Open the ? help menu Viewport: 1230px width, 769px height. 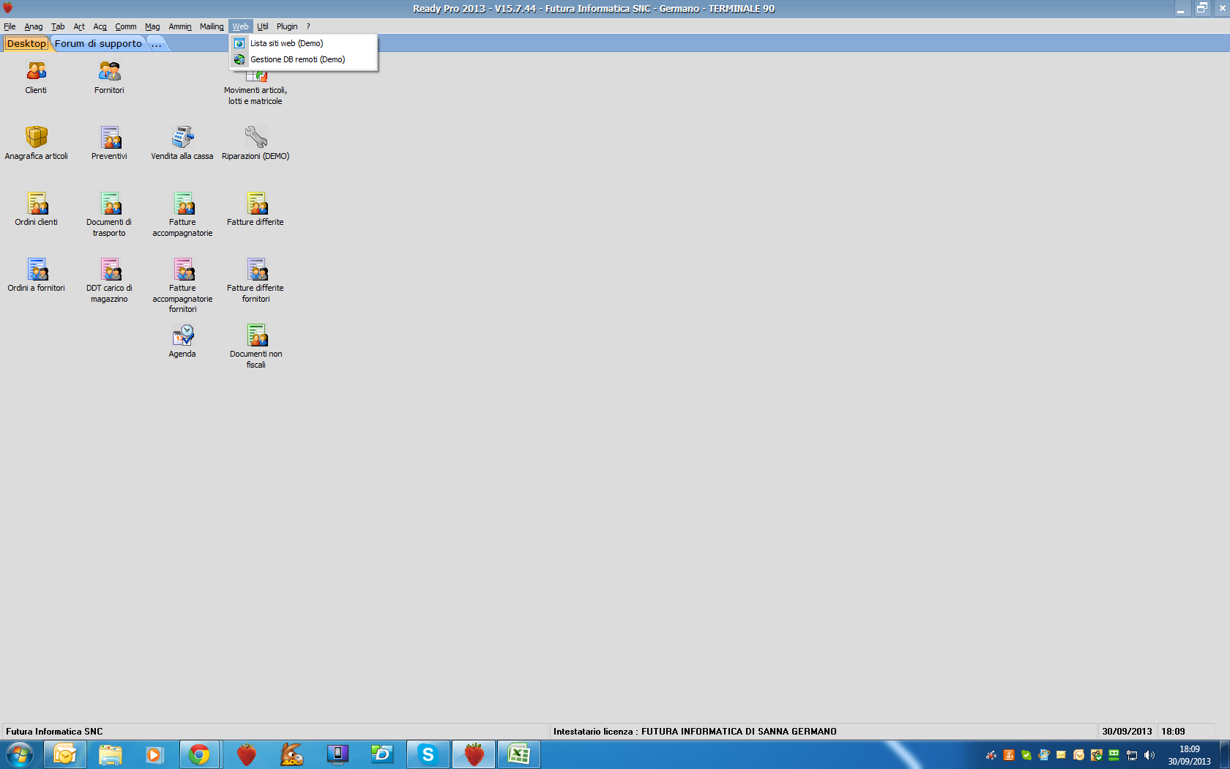[x=308, y=26]
